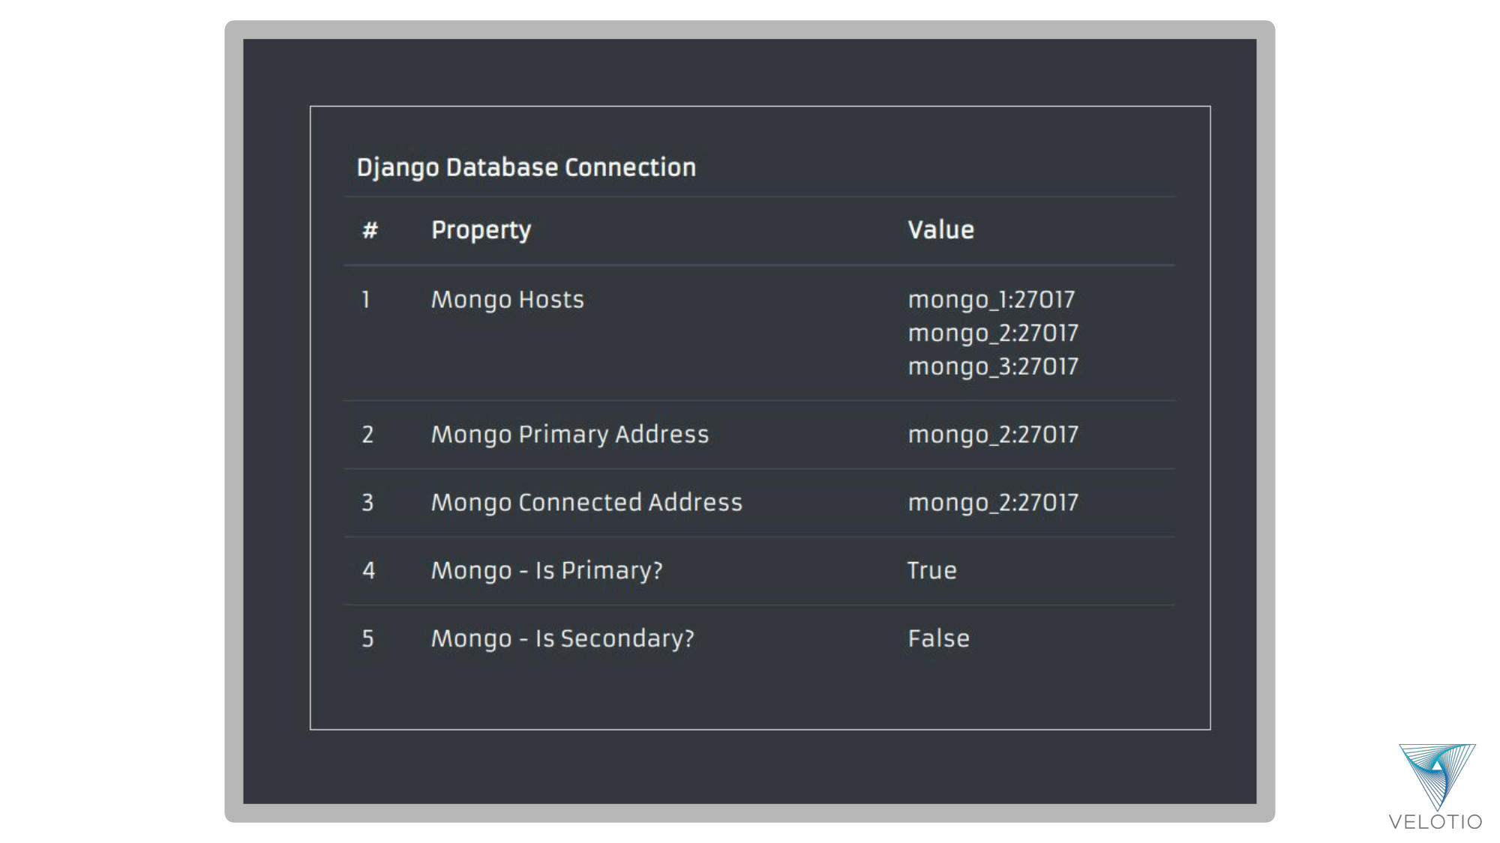Select the 'Mongo - Is Primary?' row label

tap(547, 571)
